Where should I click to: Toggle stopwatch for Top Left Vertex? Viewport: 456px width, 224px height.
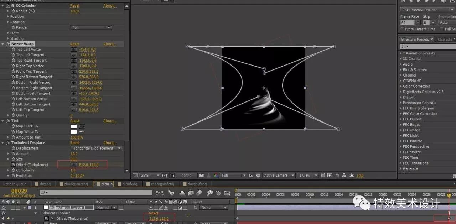coord(13,50)
